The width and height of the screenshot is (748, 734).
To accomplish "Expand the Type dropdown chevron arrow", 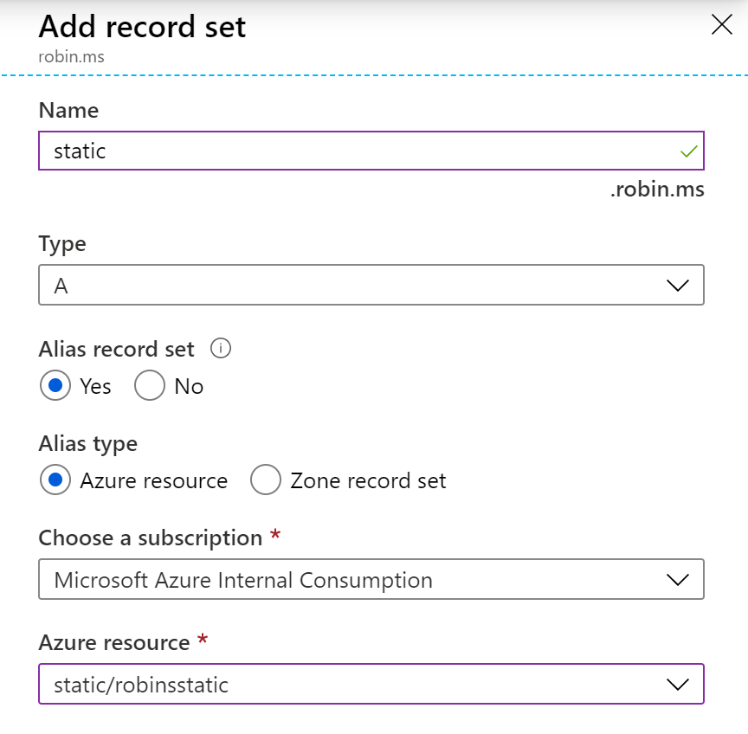I will [677, 286].
